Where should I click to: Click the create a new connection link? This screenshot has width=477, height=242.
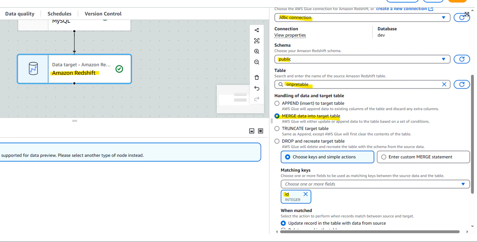tap(405, 9)
